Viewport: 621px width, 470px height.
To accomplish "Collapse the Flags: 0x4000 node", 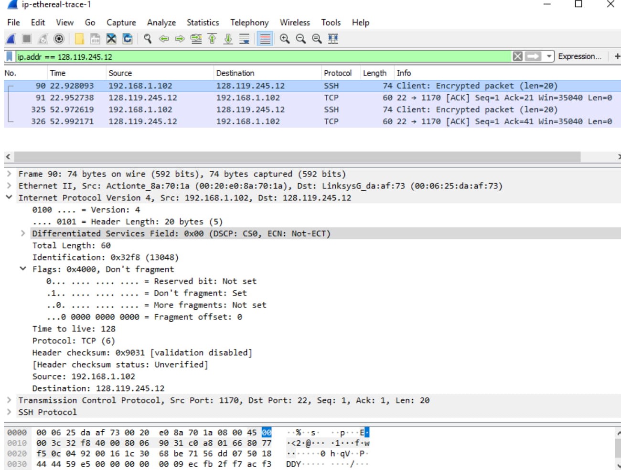I will tap(23, 269).
